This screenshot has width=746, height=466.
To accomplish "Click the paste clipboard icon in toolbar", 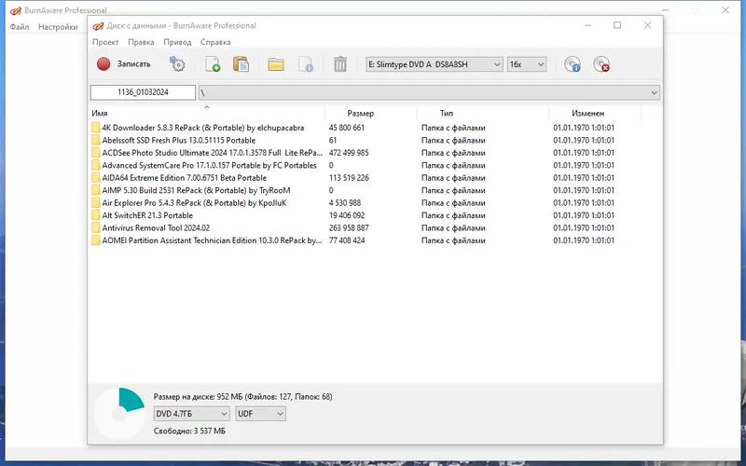I will pyautogui.click(x=242, y=64).
